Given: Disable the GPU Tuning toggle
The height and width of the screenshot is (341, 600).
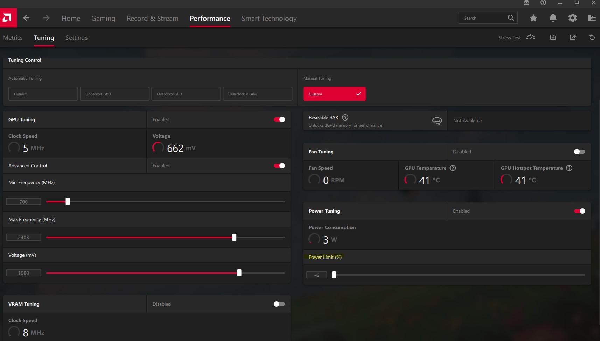Looking at the screenshot, I should click(279, 119).
